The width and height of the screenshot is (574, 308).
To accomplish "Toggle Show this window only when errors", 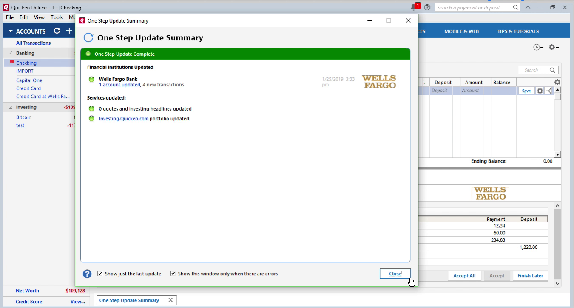I will [173, 274].
